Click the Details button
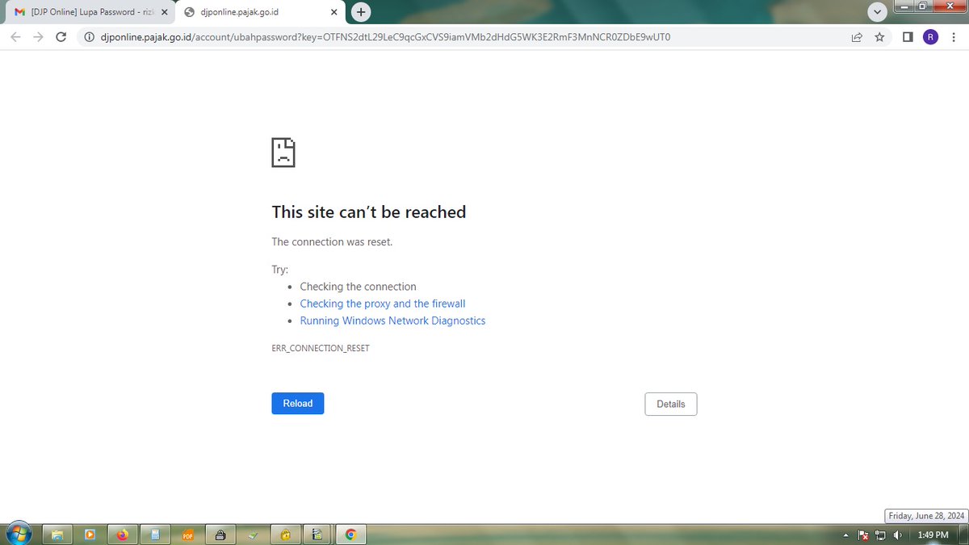Viewport: 969px width, 545px height. tap(671, 404)
